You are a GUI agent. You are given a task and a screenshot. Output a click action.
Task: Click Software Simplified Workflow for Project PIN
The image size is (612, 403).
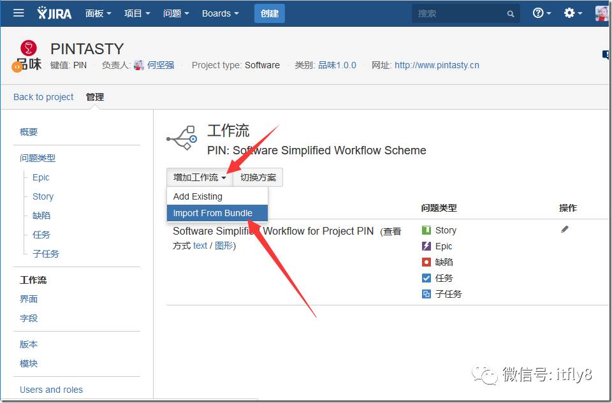tap(273, 231)
